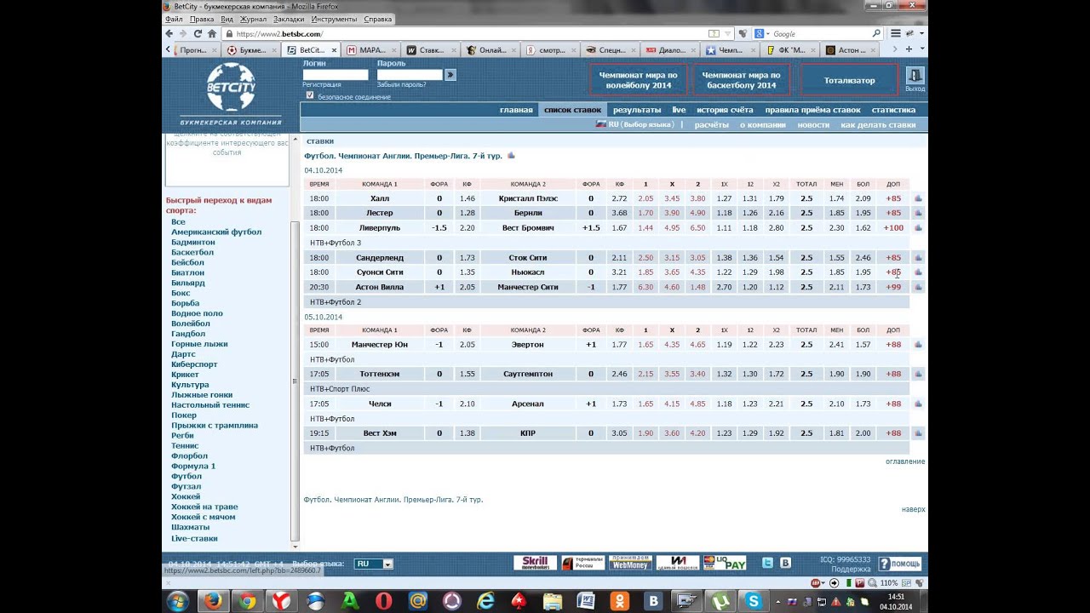Open statistics icon for Ливерпуль row
Image resolution: width=1090 pixels, height=613 pixels.
pyautogui.click(x=918, y=228)
